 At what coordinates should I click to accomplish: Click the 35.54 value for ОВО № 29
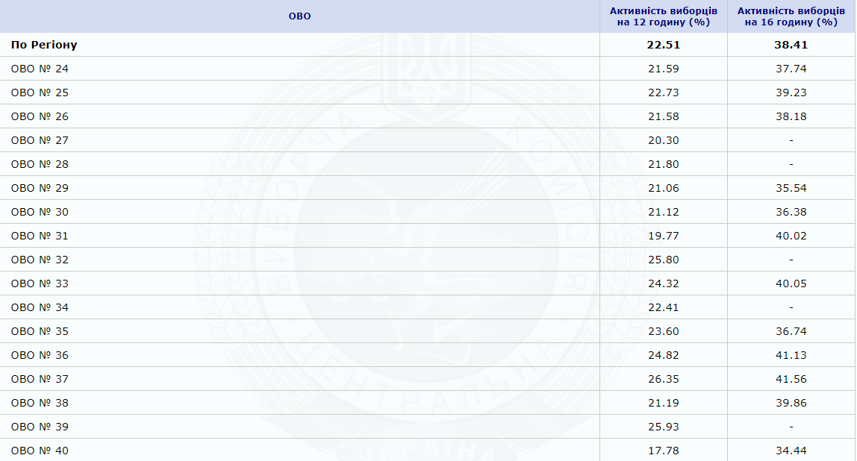pos(791,188)
